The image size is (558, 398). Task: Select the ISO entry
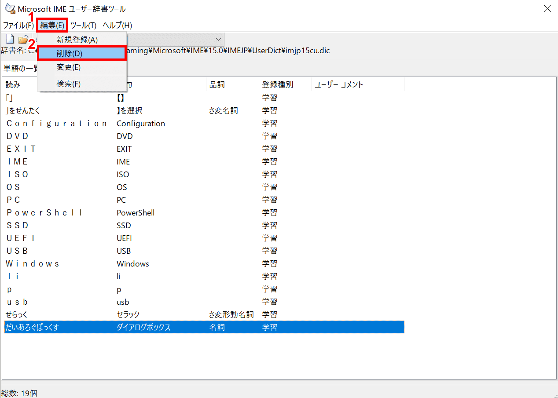pos(204,175)
